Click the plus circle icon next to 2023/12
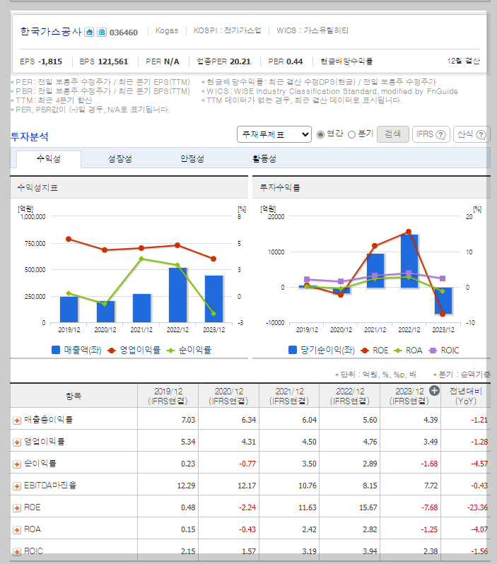Screen dimensions: 497x564 434,391
